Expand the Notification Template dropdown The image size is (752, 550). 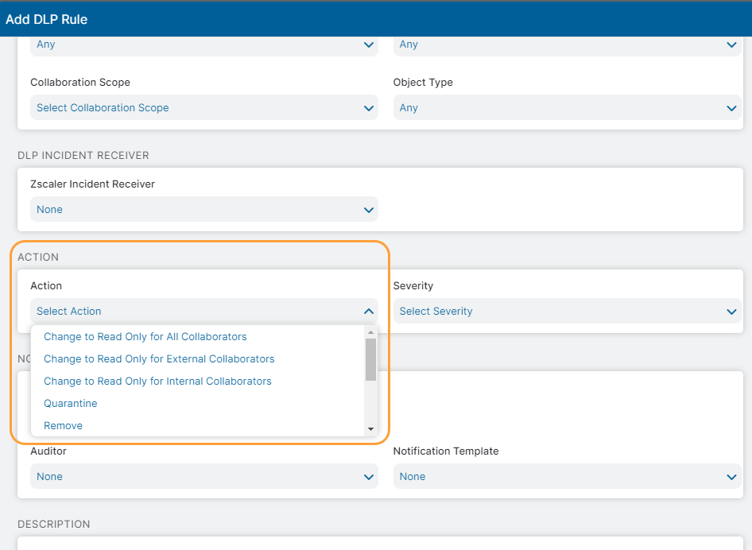pos(566,477)
